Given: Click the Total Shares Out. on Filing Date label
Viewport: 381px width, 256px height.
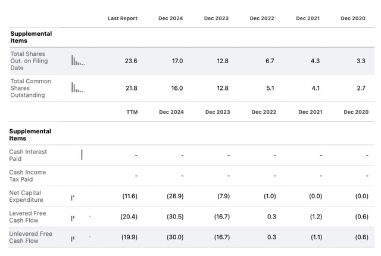Looking at the screenshot, I should pos(29,61).
